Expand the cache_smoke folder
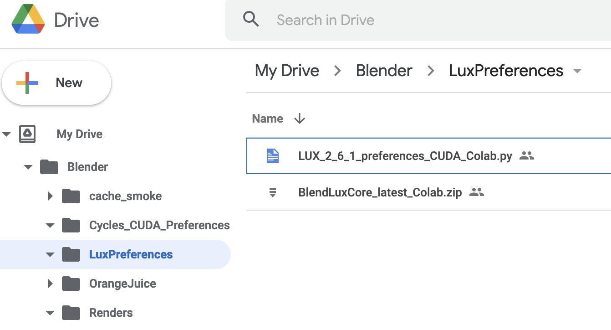Viewport: 611px width, 330px height. [x=50, y=196]
